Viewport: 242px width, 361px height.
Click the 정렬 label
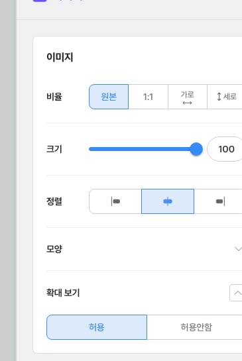point(54,201)
